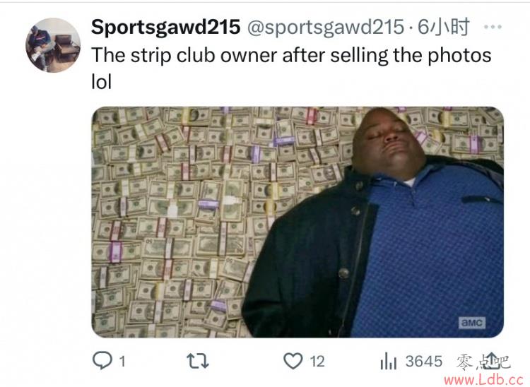Open the three-dot more options menu

pyautogui.click(x=493, y=27)
